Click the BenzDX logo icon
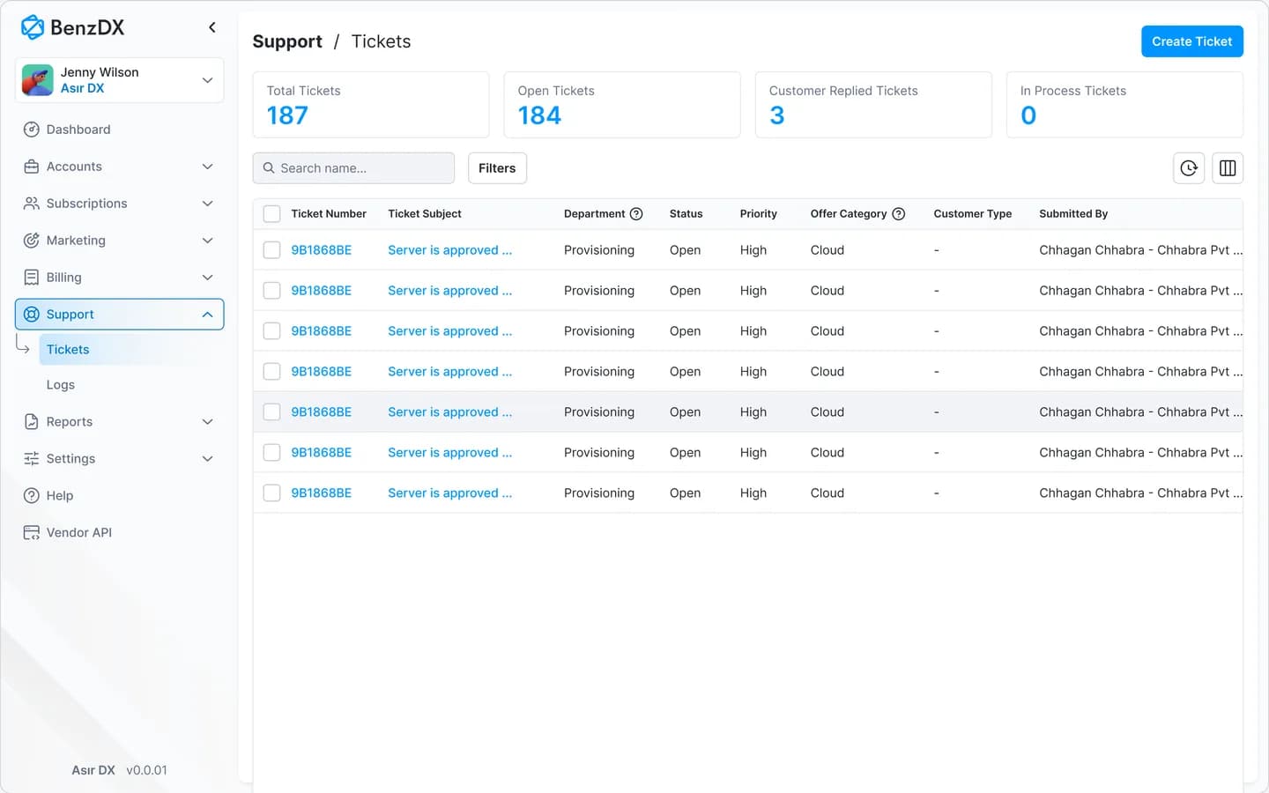1269x793 pixels. pos(33,27)
